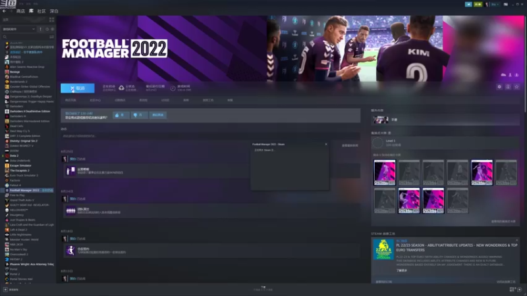The image size is (527, 296).
Task: Select Devil May Cry 5 in list
Action: click(x=20, y=131)
